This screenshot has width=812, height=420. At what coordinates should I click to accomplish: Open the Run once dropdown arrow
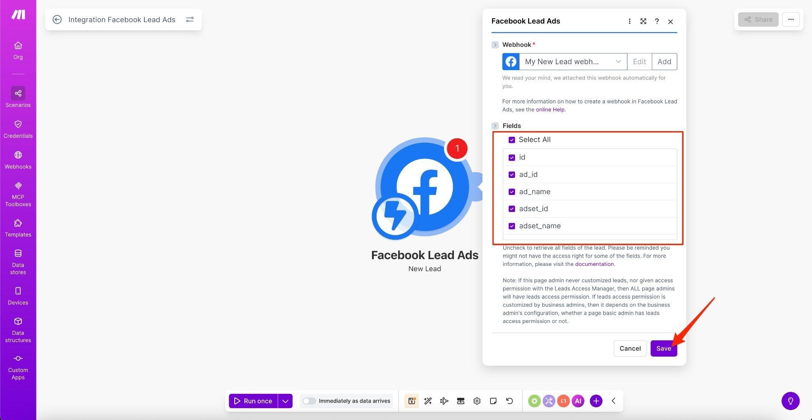(285, 401)
